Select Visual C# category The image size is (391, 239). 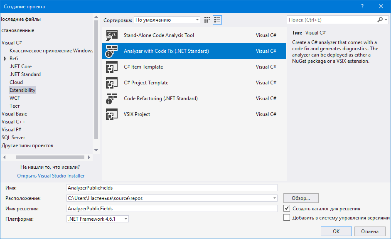(x=12, y=43)
